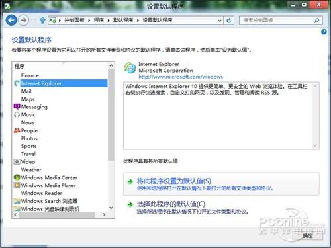Open the microsoft.com/windows link
Screen dimensions: 331x248
181,77
